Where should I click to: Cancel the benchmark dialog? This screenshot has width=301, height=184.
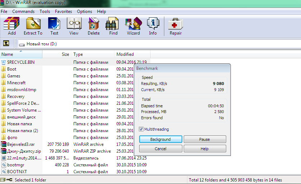pos(160,149)
